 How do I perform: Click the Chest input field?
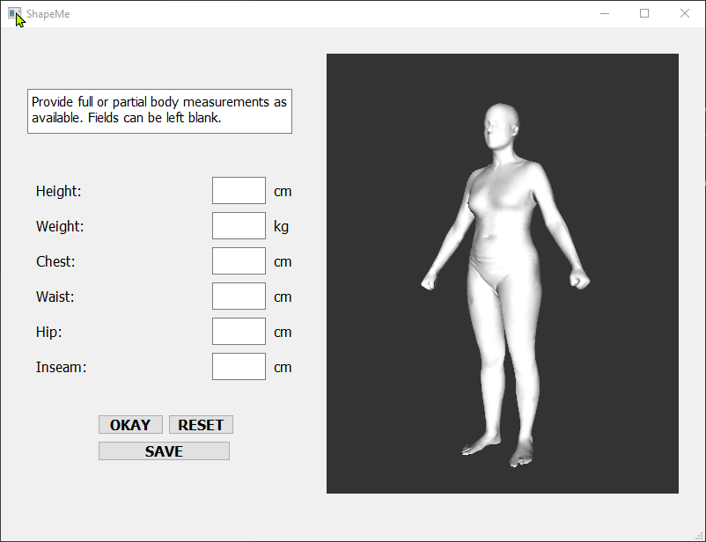coord(238,260)
